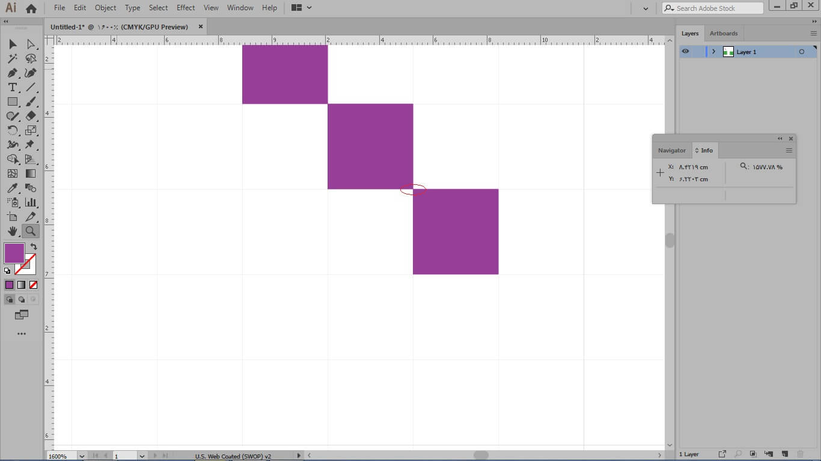Switch to the Artboards tab

pyautogui.click(x=723, y=33)
